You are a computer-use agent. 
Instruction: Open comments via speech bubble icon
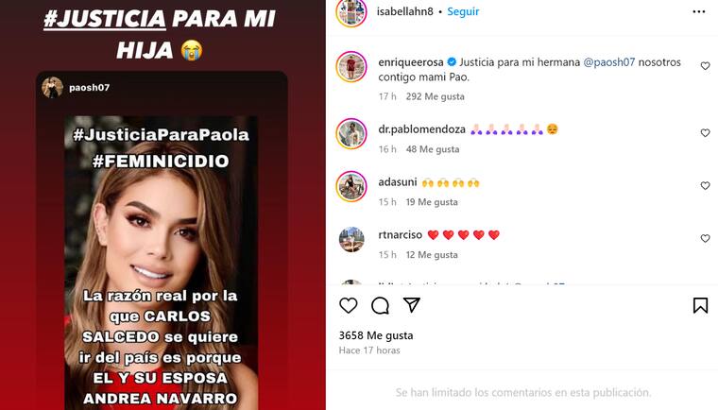tap(380, 305)
